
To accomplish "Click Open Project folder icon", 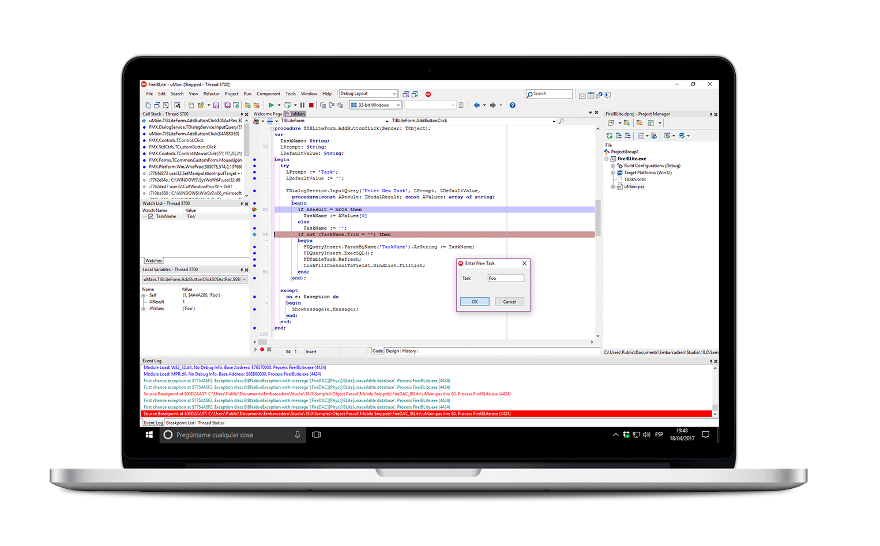I will 201,105.
